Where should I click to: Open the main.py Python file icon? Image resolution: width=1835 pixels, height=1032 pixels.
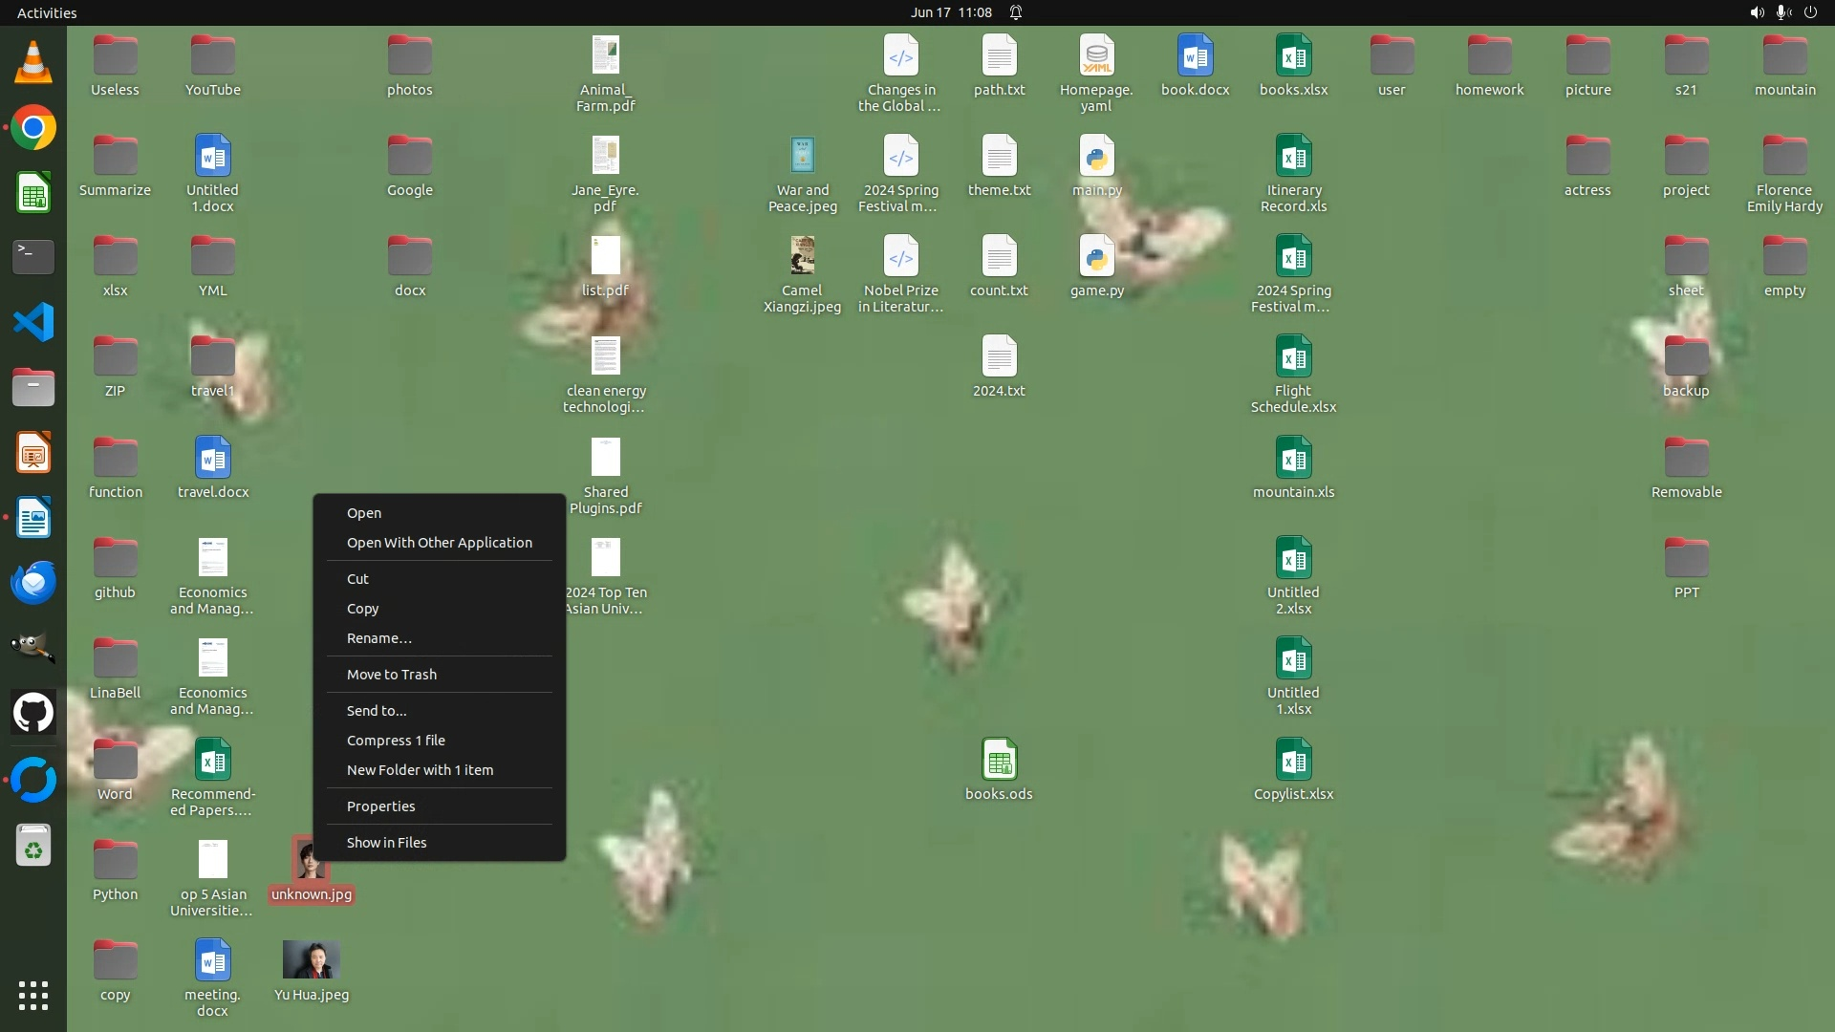pos(1096,158)
